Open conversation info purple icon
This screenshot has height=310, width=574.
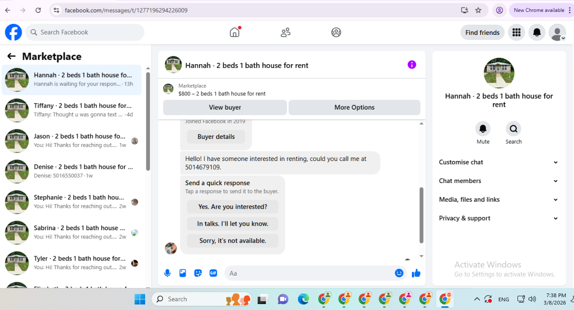pyautogui.click(x=412, y=65)
